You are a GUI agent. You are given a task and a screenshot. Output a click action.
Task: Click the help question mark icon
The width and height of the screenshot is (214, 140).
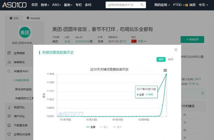[202, 57]
